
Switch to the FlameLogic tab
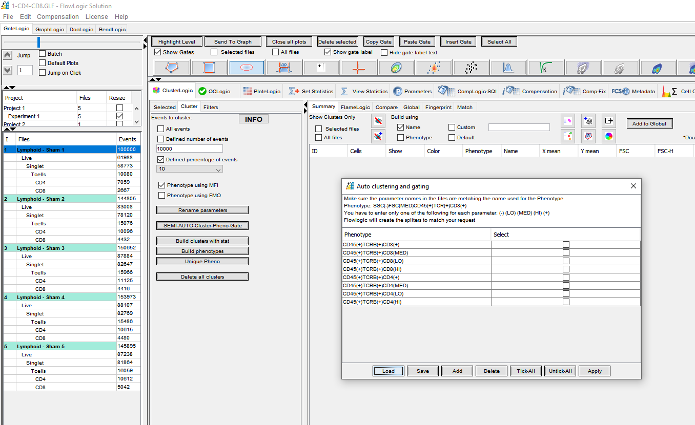click(355, 107)
